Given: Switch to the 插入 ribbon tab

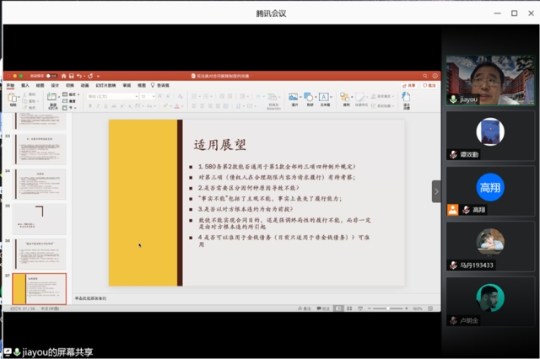Looking at the screenshot, I should click(25, 85).
